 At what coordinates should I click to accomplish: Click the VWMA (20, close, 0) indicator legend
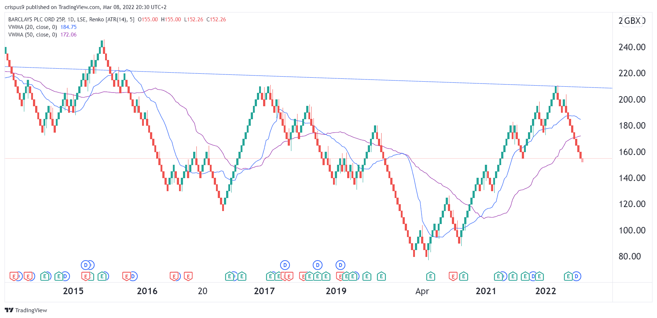[33, 27]
